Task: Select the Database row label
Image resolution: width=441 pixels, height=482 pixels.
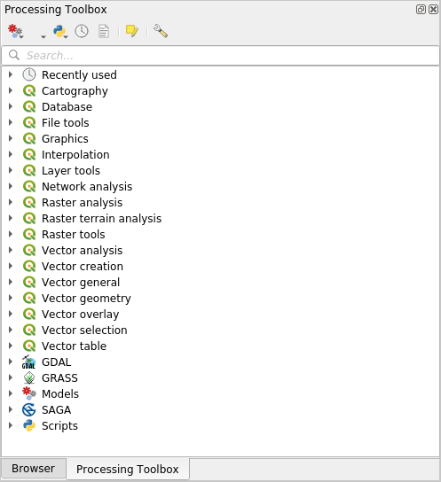Action: point(67,106)
